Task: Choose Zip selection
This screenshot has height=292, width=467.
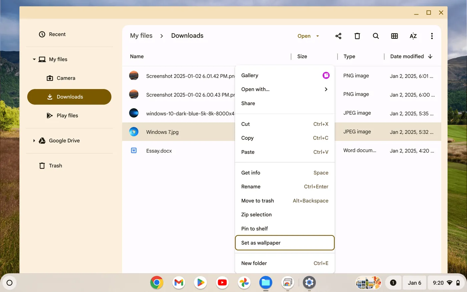Action: [x=285, y=215]
